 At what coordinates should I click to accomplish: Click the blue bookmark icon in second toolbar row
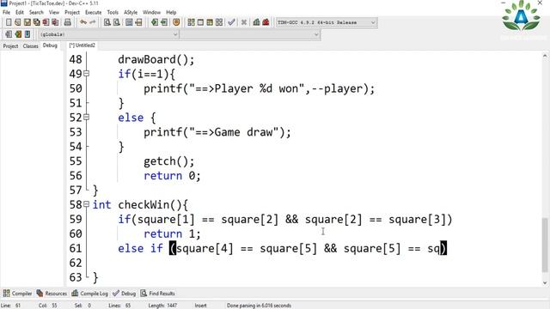coord(27,34)
